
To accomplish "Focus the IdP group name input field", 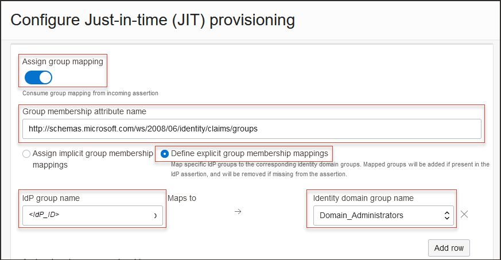I will click(x=92, y=215).
